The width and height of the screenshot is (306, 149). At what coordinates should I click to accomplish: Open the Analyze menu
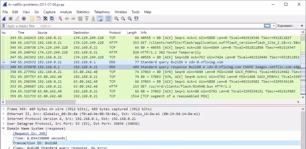pyautogui.click(x=66, y=12)
